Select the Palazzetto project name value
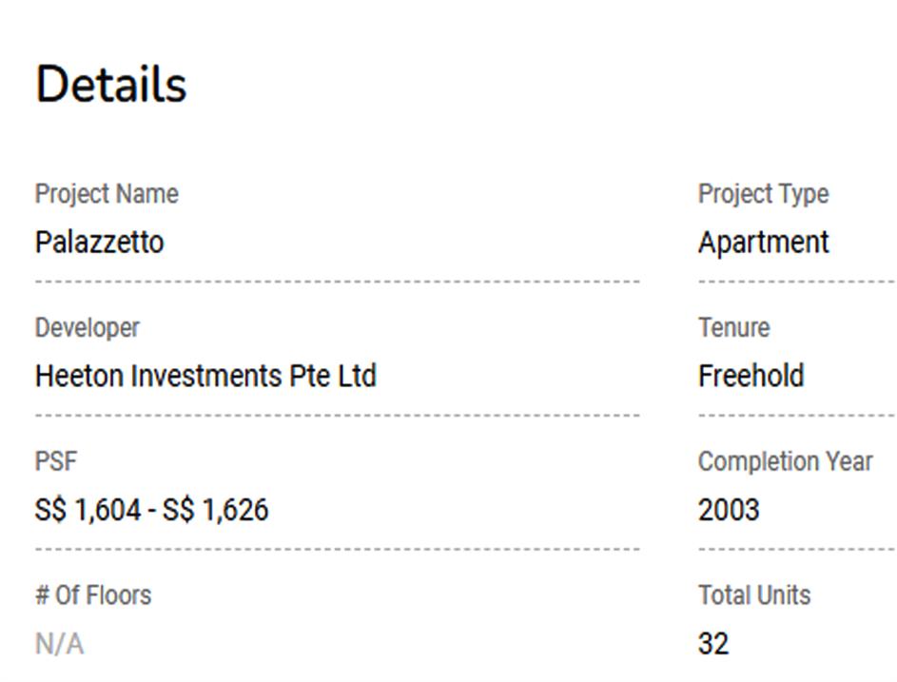The width and height of the screenshot is (897, 682). 99,243
